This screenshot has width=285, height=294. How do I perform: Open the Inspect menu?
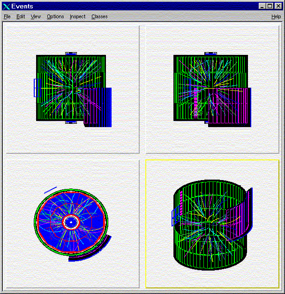tap(77, 16)
